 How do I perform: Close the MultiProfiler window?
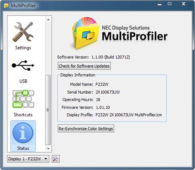(x=183, y=4)
